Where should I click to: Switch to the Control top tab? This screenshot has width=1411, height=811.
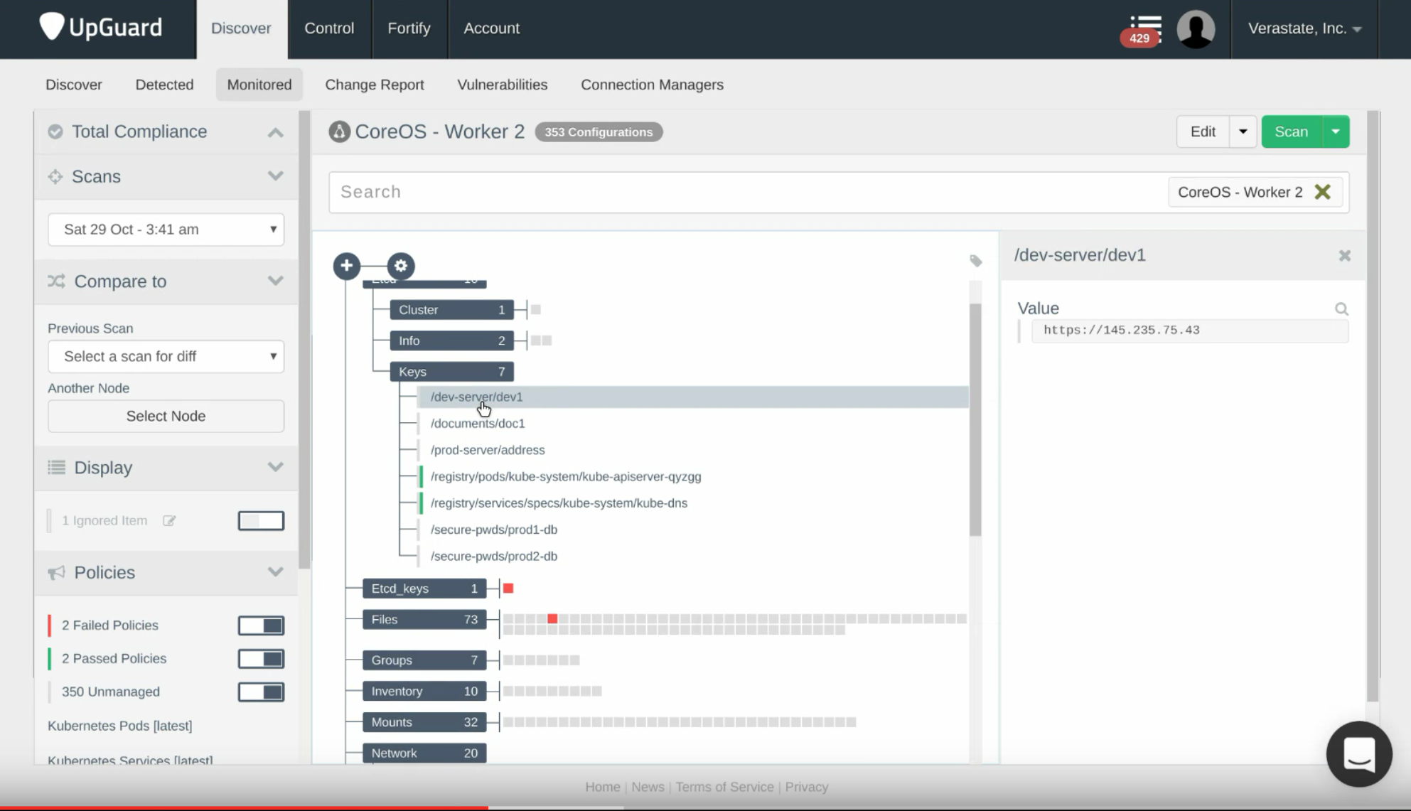pyautogui.click(x=329, y=28)
